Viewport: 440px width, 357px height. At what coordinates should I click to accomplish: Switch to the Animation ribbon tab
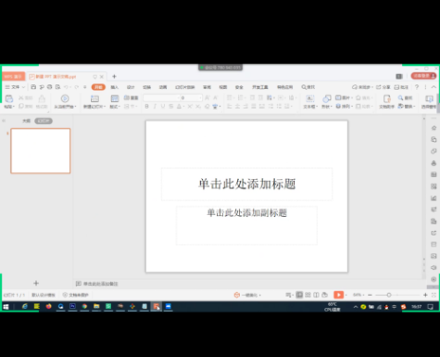(163, 87)
